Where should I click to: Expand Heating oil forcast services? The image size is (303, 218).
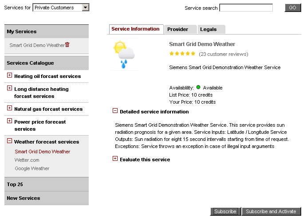[x=9, y=75]
